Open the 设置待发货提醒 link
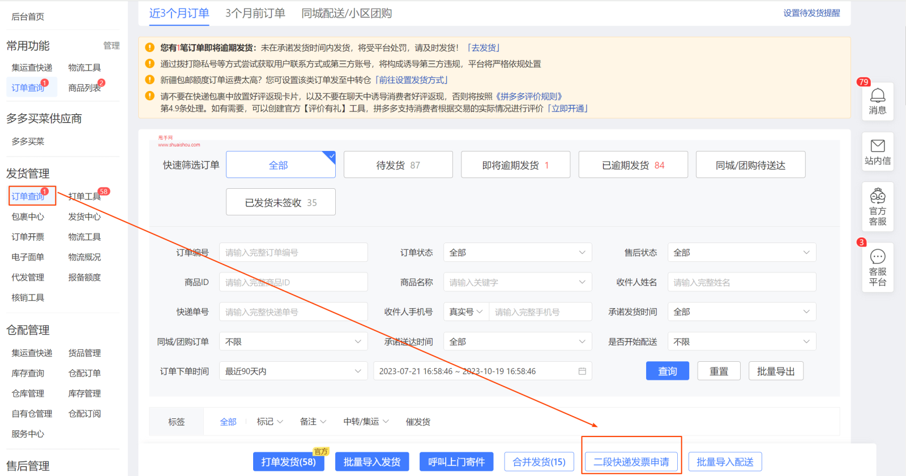Viewport: 906px width, 476px height. click(811, 13)
